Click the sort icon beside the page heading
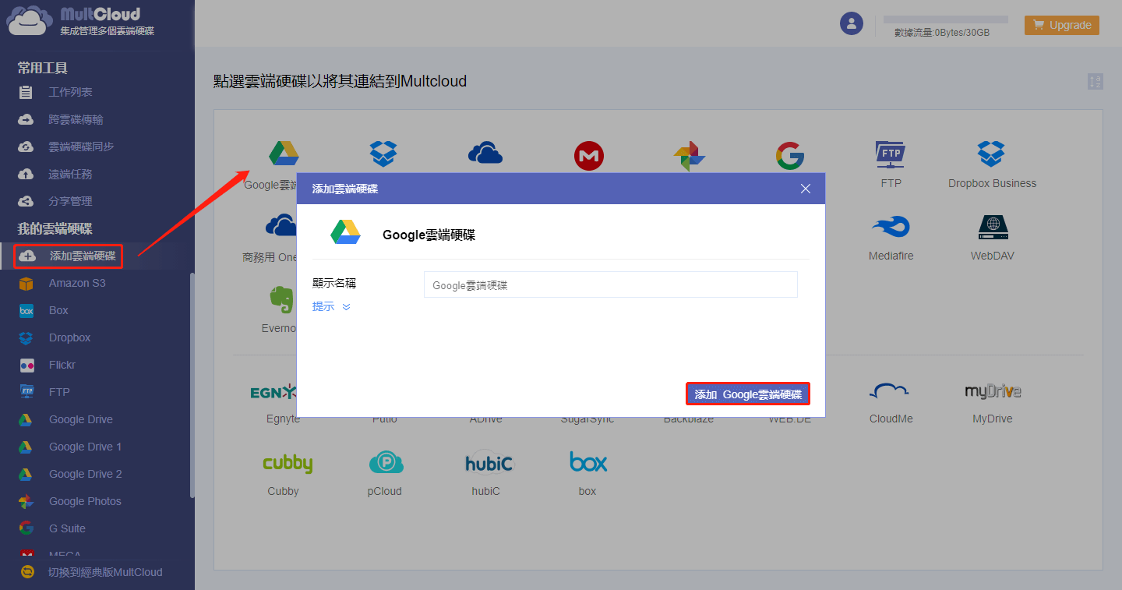Screen dimensions: 1122x590 1096,82
